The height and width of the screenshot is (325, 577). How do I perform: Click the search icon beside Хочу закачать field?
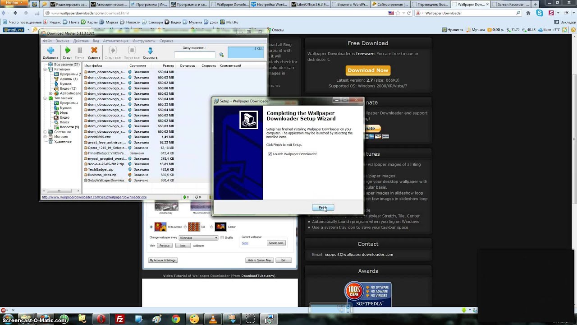coord(221,55)
